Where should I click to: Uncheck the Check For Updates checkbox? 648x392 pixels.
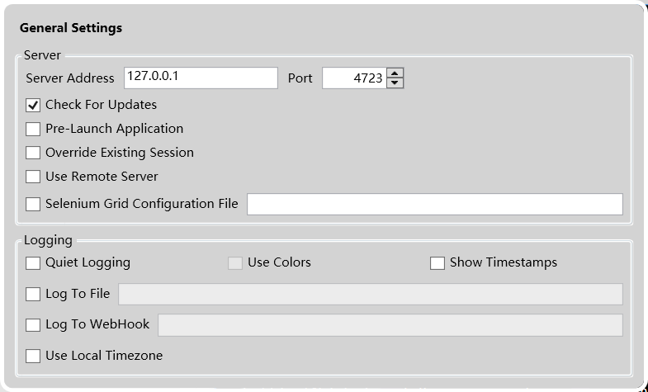pyautogui.click(x=33, y=105)
